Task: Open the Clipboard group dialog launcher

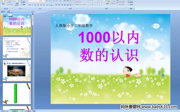Action: click(12, 8)
